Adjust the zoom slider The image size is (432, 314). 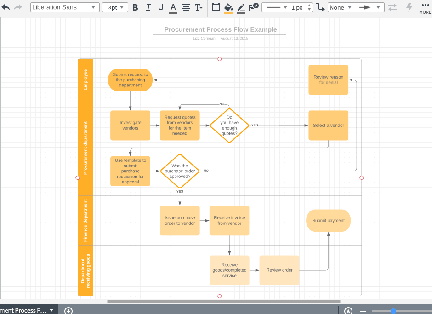click(x=392, y=310)
